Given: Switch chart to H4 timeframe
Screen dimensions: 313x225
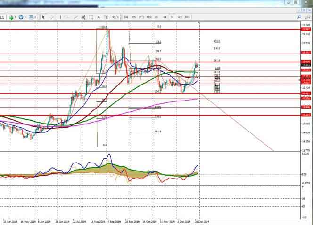Looking at the screenshot, I should (165, 17).
